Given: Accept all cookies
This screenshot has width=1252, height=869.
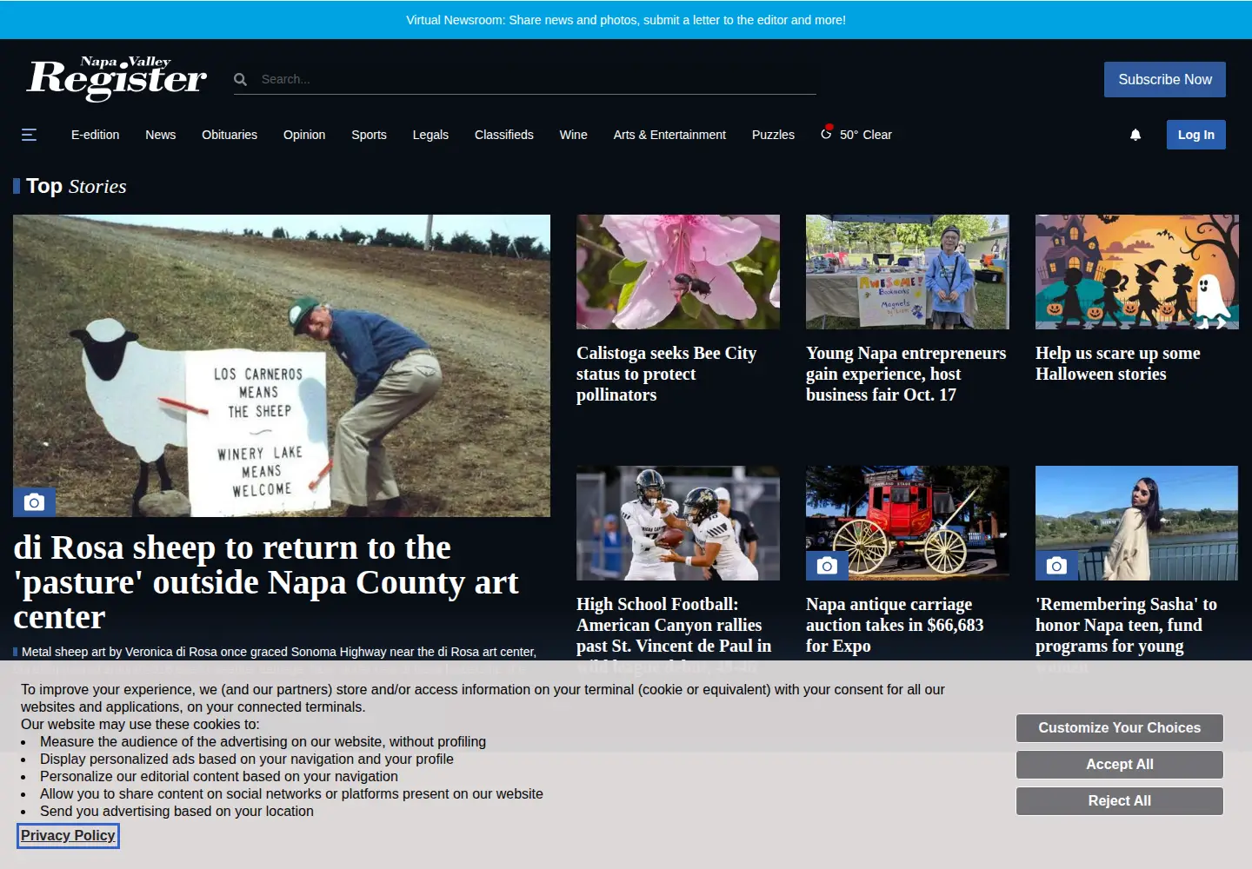Looking at the screenshot, I should tap(1120, 765).
